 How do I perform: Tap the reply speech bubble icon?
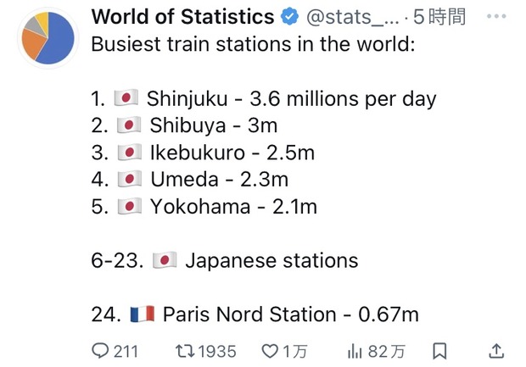(x=100, y=351)
